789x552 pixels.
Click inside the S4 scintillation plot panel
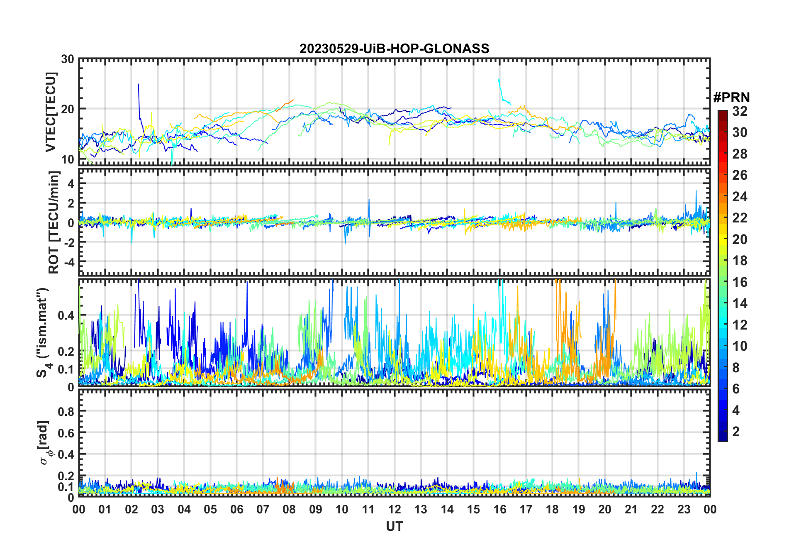[x=394, y=332]
